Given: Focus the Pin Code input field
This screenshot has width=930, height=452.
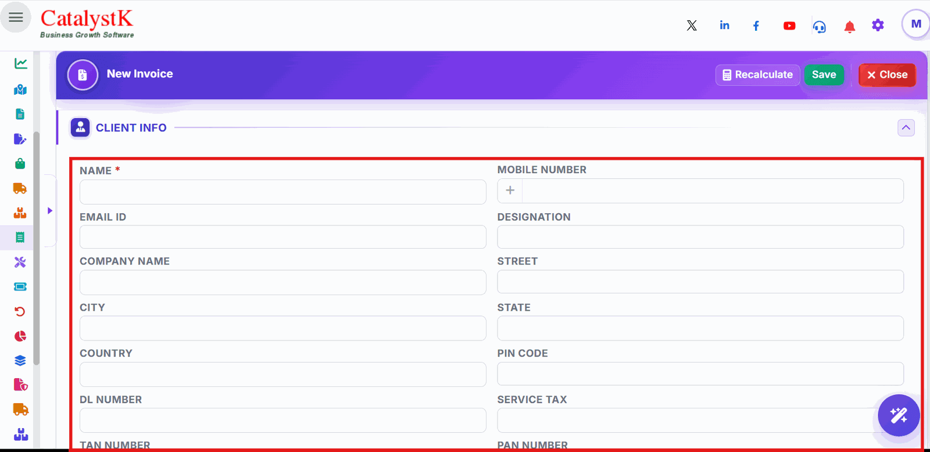Looking at the screenshot, I should pyautogui.click(x=700, y=374).
